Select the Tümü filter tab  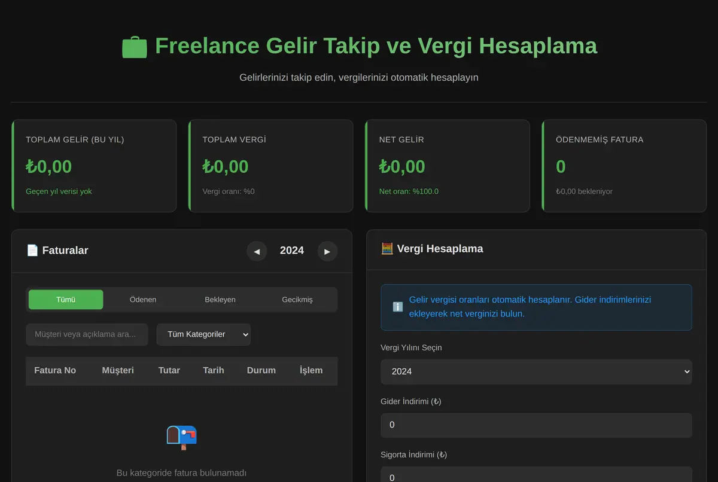tap(66, 300)
